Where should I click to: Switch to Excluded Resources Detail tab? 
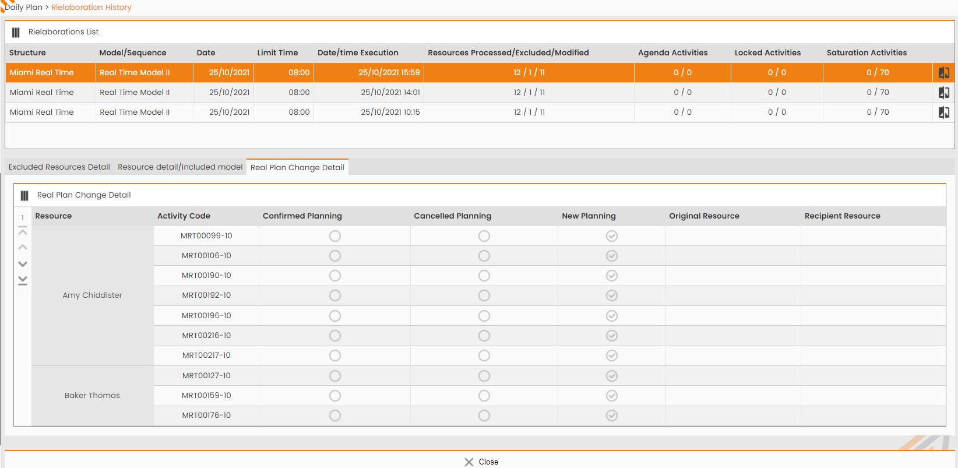(x=59, y=167)
